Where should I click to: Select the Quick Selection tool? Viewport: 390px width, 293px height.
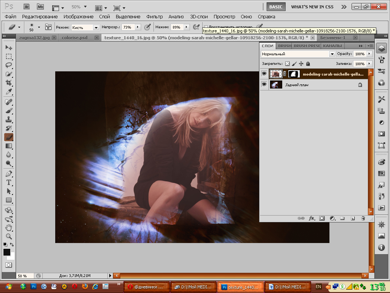[9, 74]
